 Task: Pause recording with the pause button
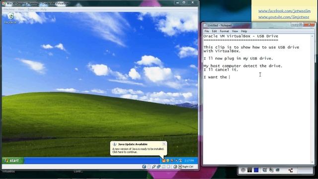(x=249, y=170)
